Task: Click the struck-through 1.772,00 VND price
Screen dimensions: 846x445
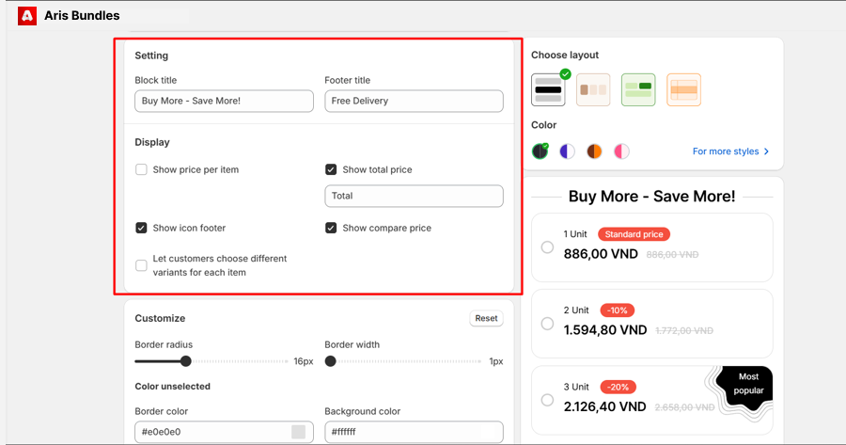Action: pos(684,330)
